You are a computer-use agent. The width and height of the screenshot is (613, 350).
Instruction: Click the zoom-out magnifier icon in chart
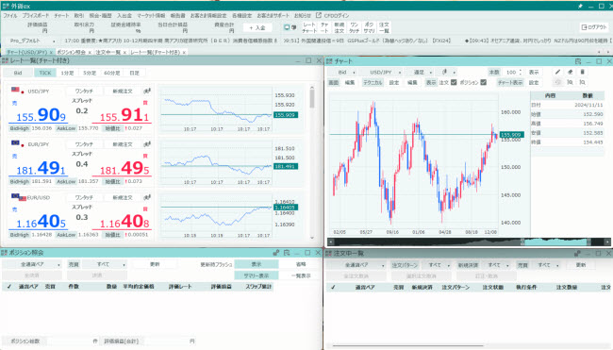(x=583, y=82)
